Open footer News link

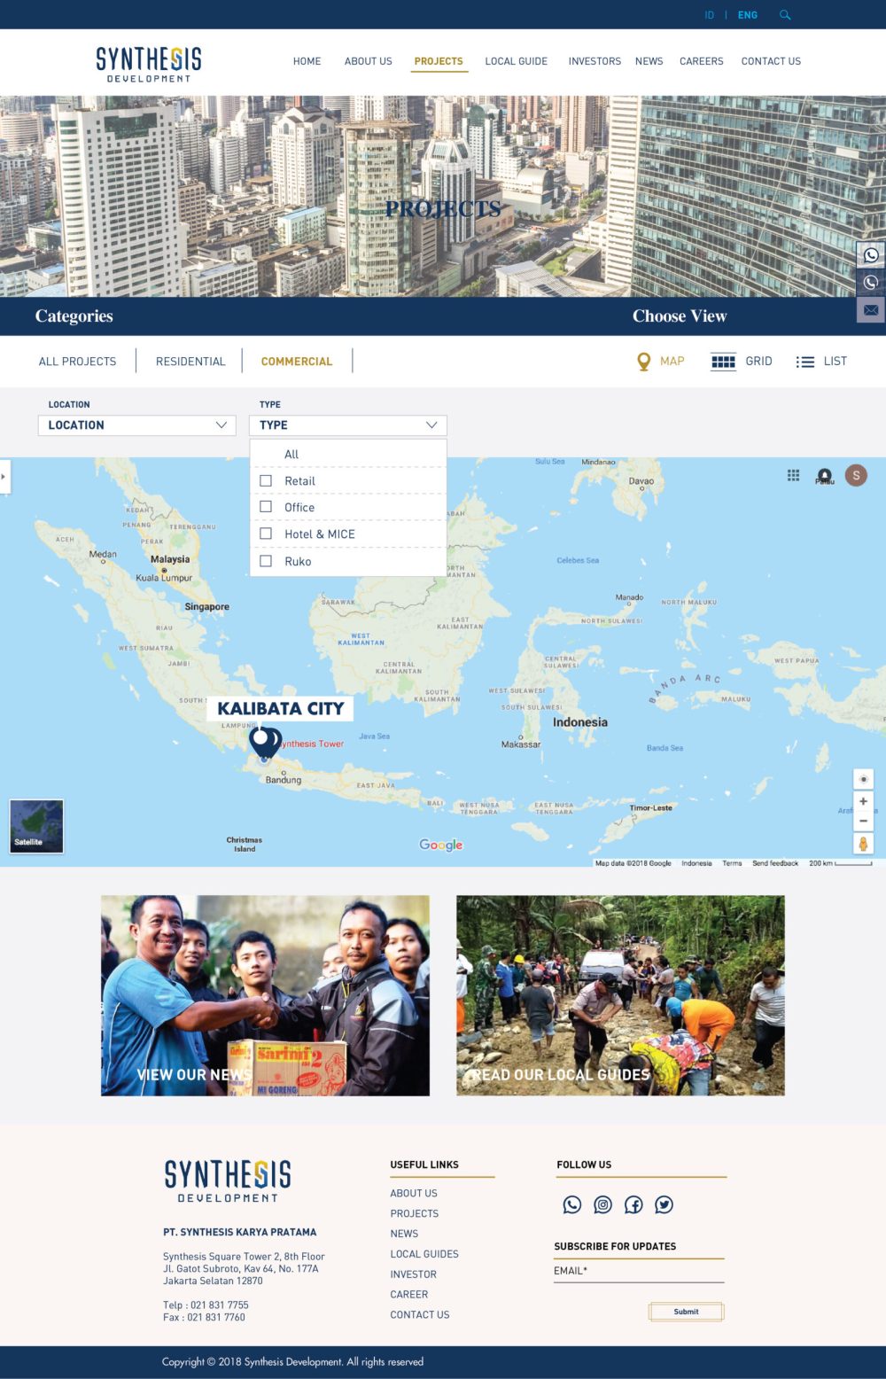[404, 1234]
